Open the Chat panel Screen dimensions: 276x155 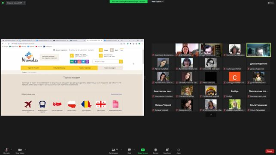pyautogui.click(x=129, y=151)
